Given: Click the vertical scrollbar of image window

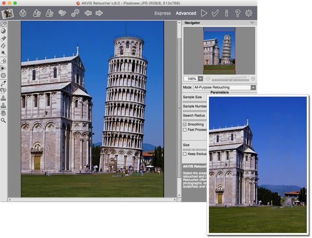Looking at the screenshot, I should (x=179, y=109).
